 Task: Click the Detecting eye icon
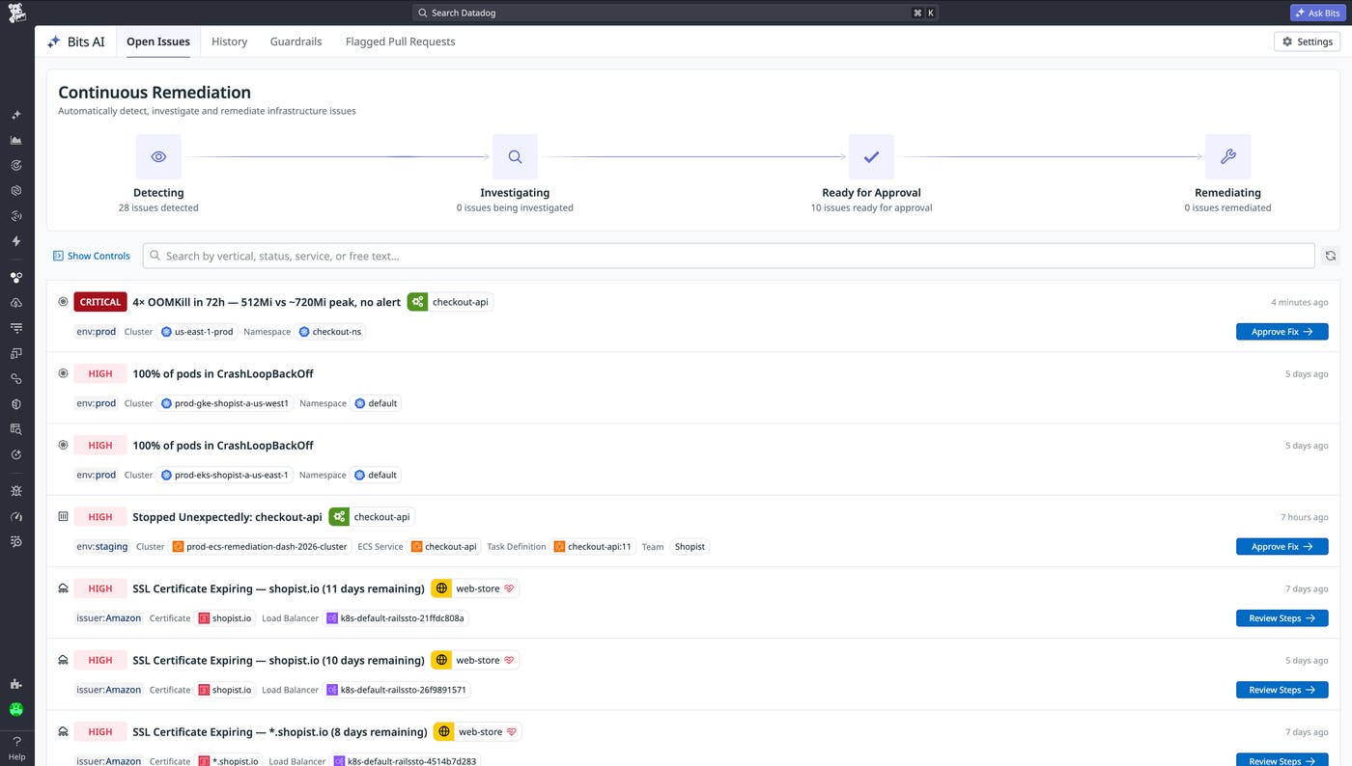coord(158,156)
